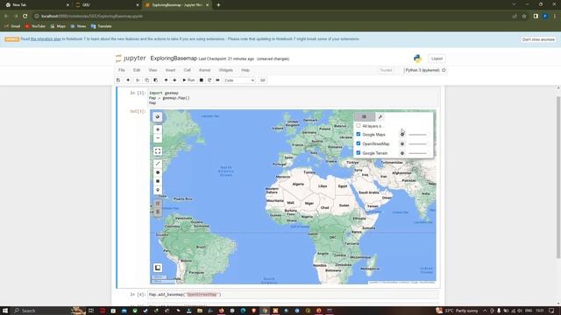Click the taskbar Search box
This screenshot has width=561, height=315.
pyautogui.click(x=41, y=311)
